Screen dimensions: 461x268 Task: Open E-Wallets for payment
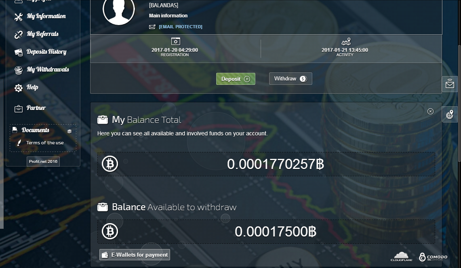pyautogui.click(x=135, y=255)
